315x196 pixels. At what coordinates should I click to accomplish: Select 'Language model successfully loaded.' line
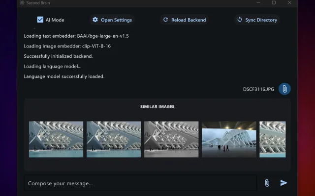[x=64, y=76]
